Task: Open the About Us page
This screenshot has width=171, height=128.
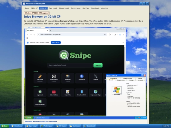Action: [x=104, y=8]
